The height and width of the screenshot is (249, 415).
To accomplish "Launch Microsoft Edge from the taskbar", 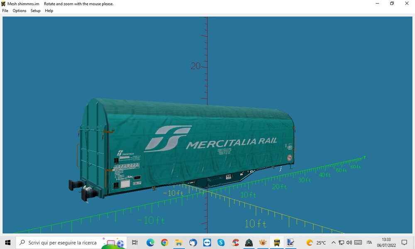I will [150, 242].
